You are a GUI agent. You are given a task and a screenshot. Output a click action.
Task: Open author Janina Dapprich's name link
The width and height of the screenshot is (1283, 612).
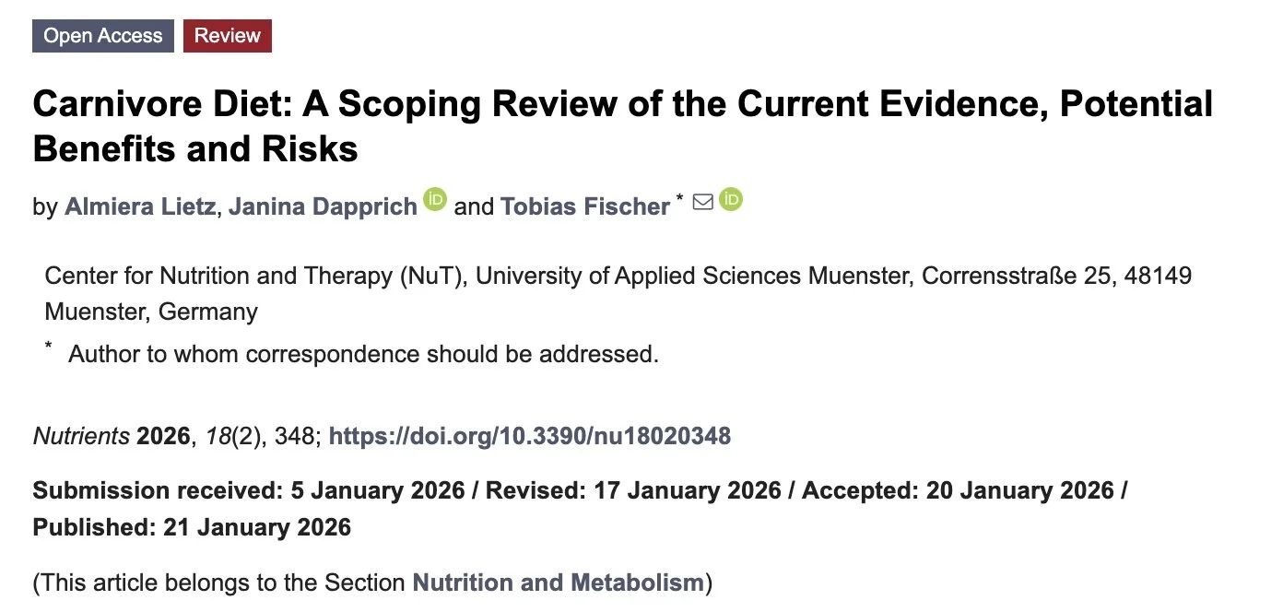point(323,206)
